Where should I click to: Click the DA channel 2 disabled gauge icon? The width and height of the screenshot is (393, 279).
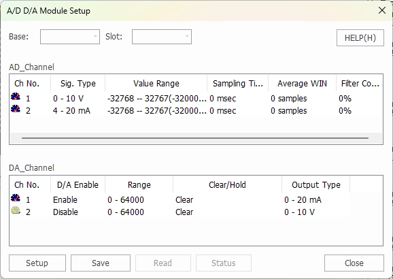(x=16, y=210)
